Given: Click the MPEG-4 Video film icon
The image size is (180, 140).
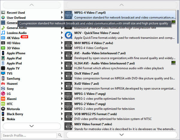Looking at the screenshot, I should pyautogui.click(x=68, y=15).
